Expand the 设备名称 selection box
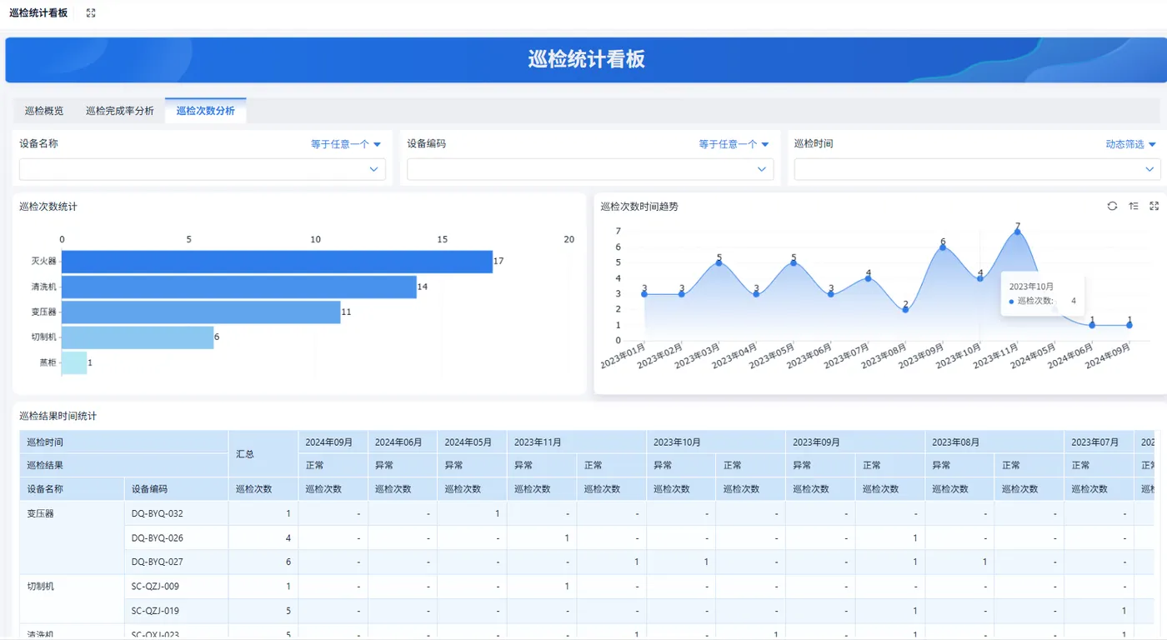 pyautogui.click(x=203, y=169)
